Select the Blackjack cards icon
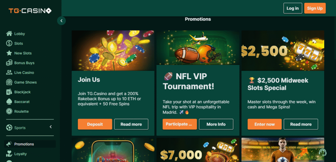 pyautogui.click(x=9, y=92)
